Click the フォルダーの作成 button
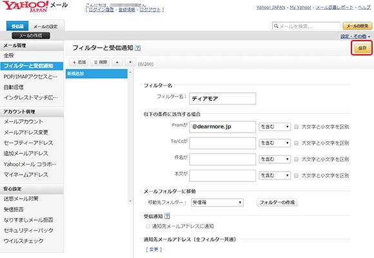Screen dimensions: 374x258 277,203
